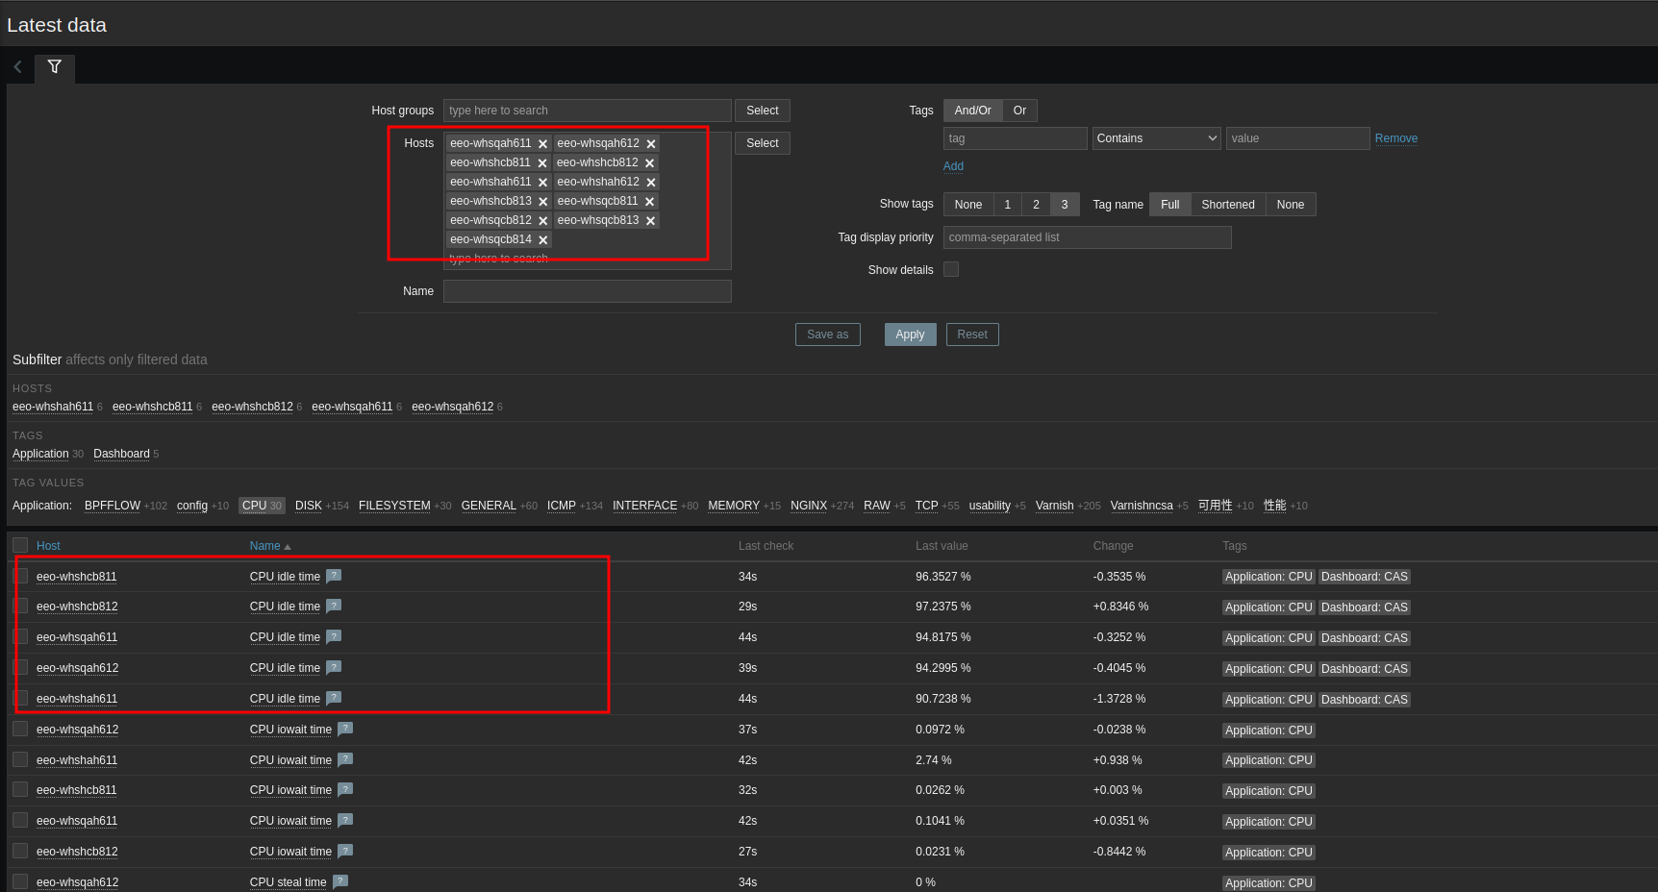Viewport: 1658px width, 892px height.
Task: Switch tag logic to Or
Action: click(x=1019, y=111)
